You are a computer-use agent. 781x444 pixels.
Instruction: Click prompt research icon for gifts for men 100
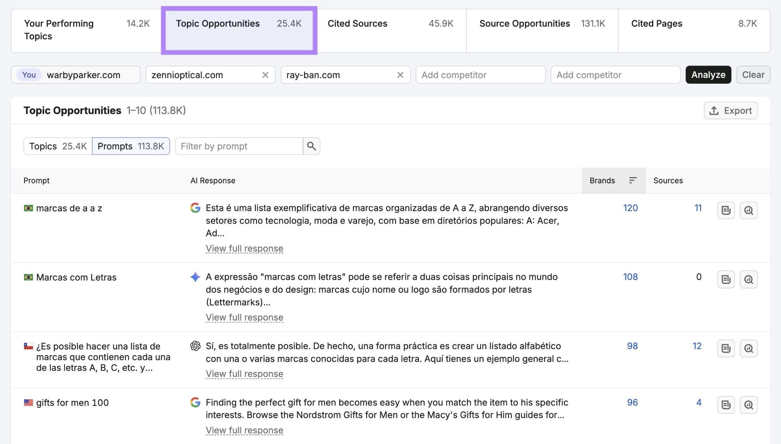click(x=749, y=405)
